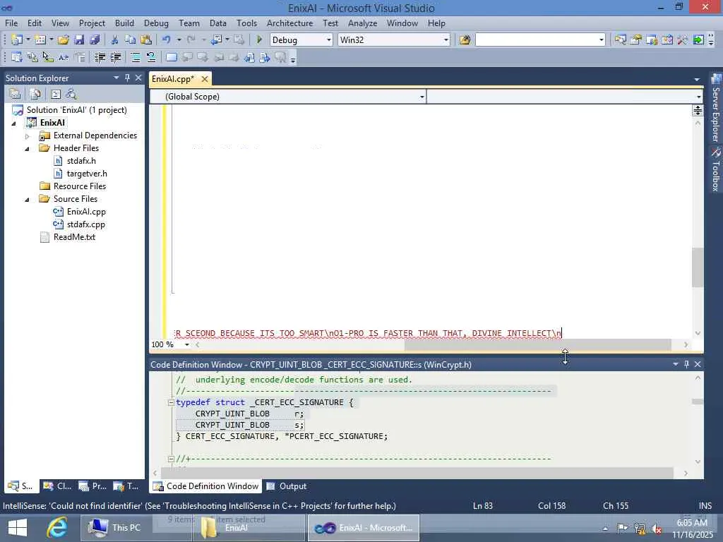The height and width of the screenshot is (542, 723).
Task: Open the Architecture menu
Action: (289, 23)
